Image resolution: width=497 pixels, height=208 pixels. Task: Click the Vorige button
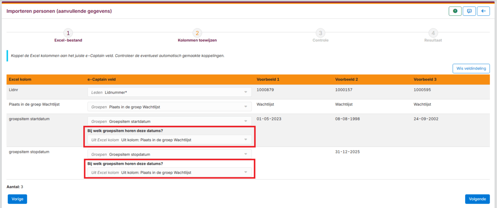pyautogui.click(x=17, y=199)
